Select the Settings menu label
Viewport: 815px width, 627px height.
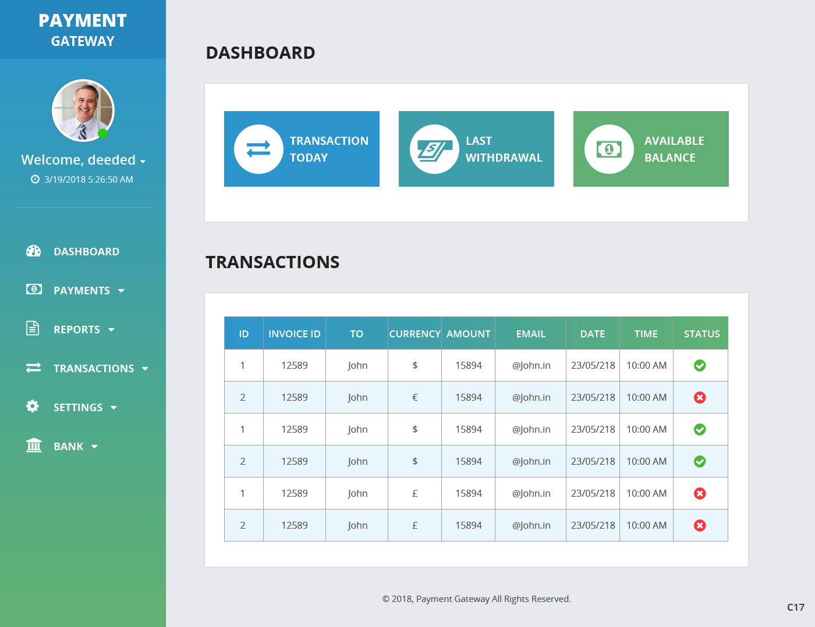(x=78, y=408)
